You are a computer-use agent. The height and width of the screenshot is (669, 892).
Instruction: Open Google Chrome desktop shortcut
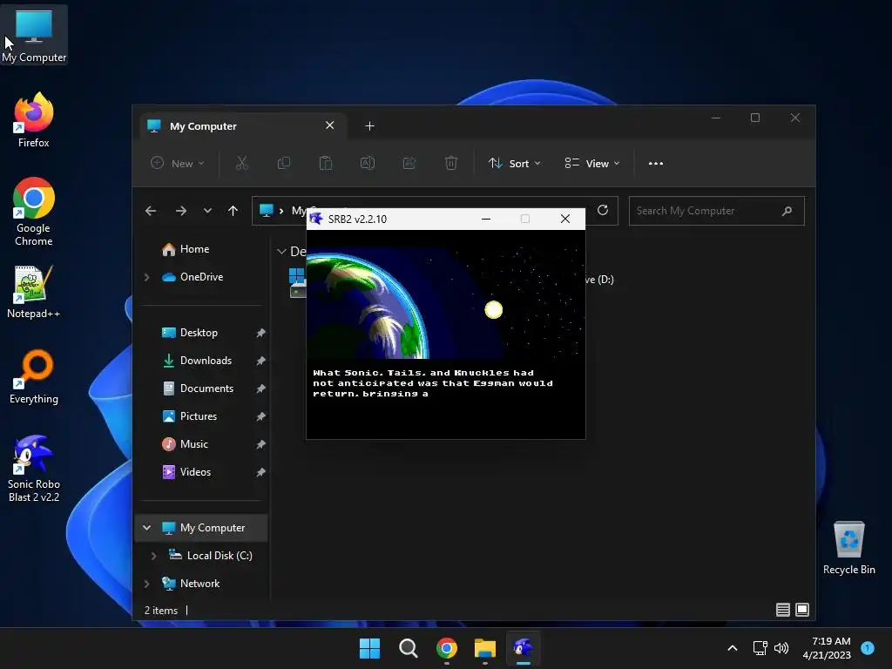[34, 212]
